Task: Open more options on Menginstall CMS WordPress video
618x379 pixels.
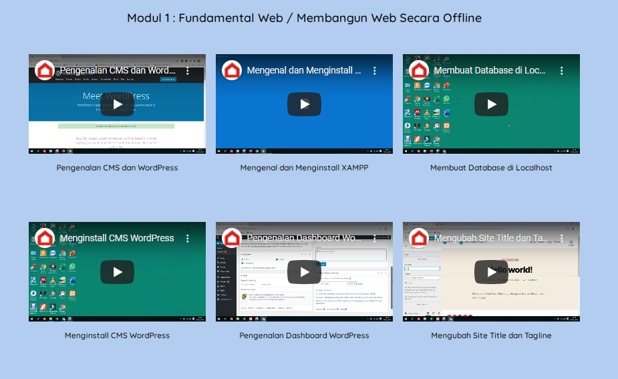Action: (x=188, y=239)
